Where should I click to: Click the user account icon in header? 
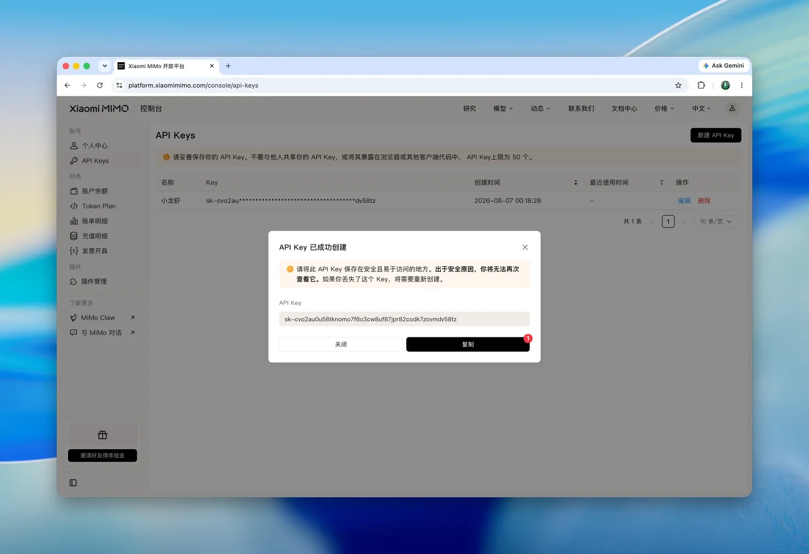732,108
